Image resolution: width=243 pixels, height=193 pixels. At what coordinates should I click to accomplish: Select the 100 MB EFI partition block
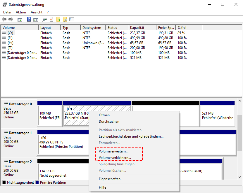coord(50,114)
